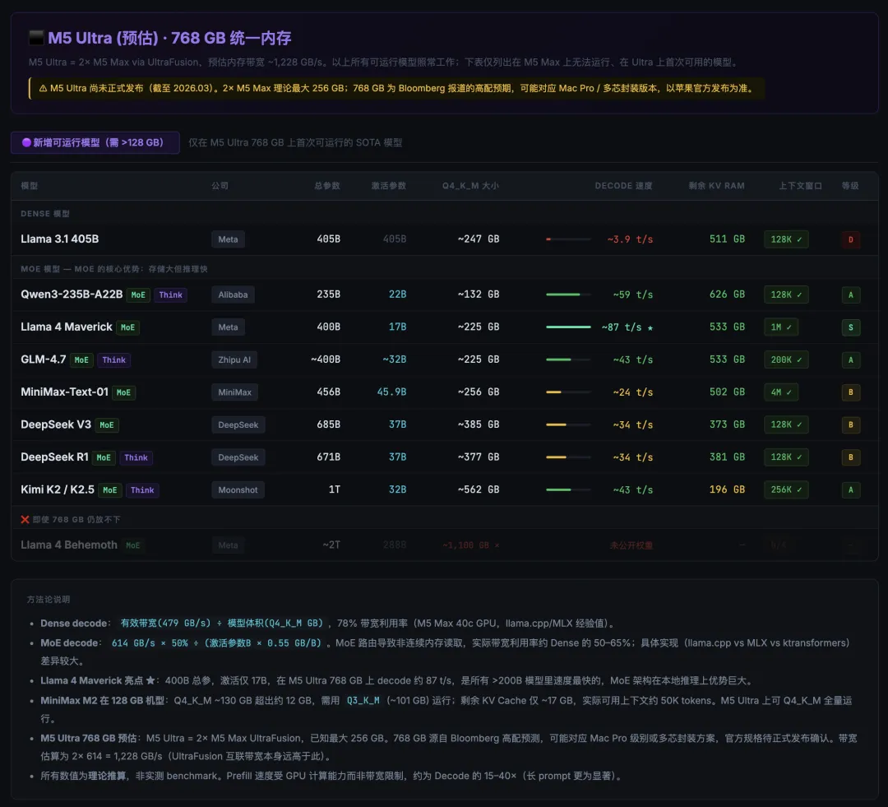
Task: Click the MoE badge beside MiniMax-Text-01
Action: 123,392
